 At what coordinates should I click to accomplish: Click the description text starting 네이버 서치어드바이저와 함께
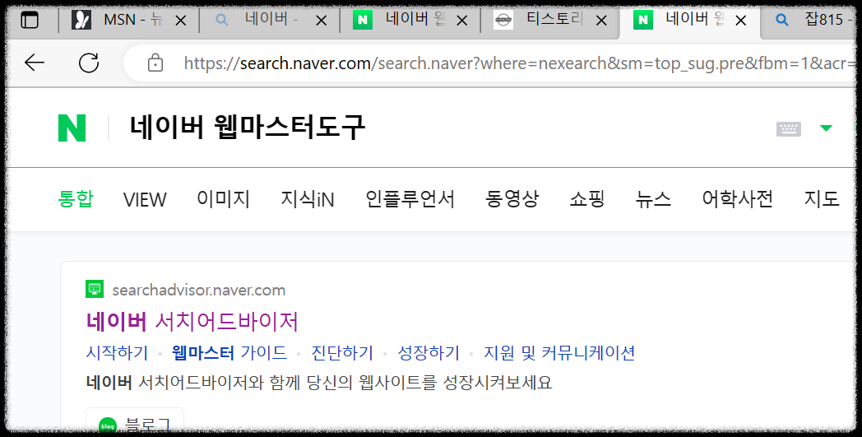pos(319,382)
